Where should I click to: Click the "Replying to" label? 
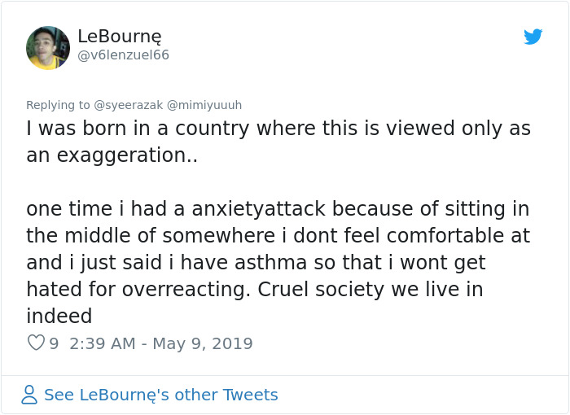tap(58, 105)
